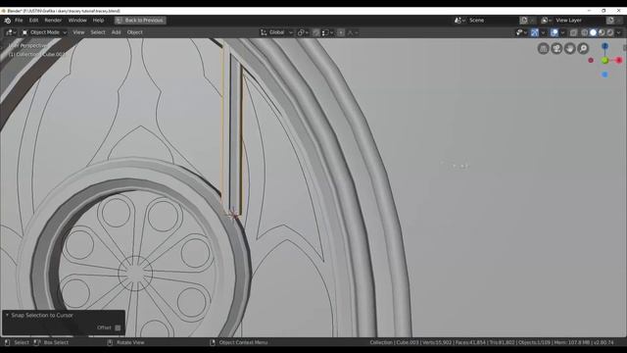Open the gizmo options dropdown
Viewport: 627px width, 353px height.
pyautogui.click(x=543, y=32)
